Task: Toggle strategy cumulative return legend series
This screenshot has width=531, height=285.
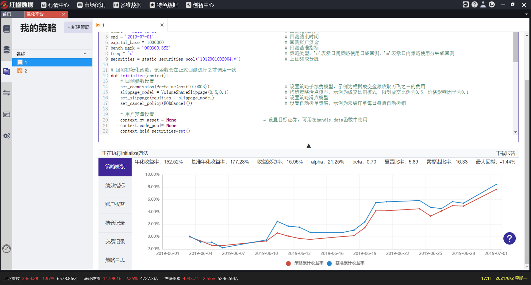Action: 305,263
